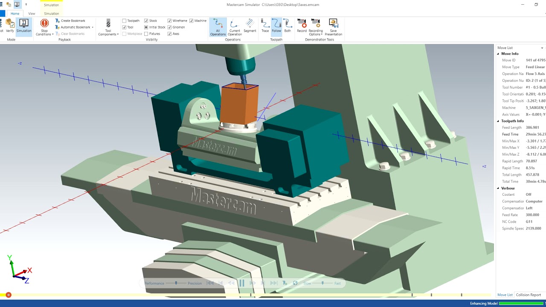Uncheck Stock visibility

pos(146,20)
